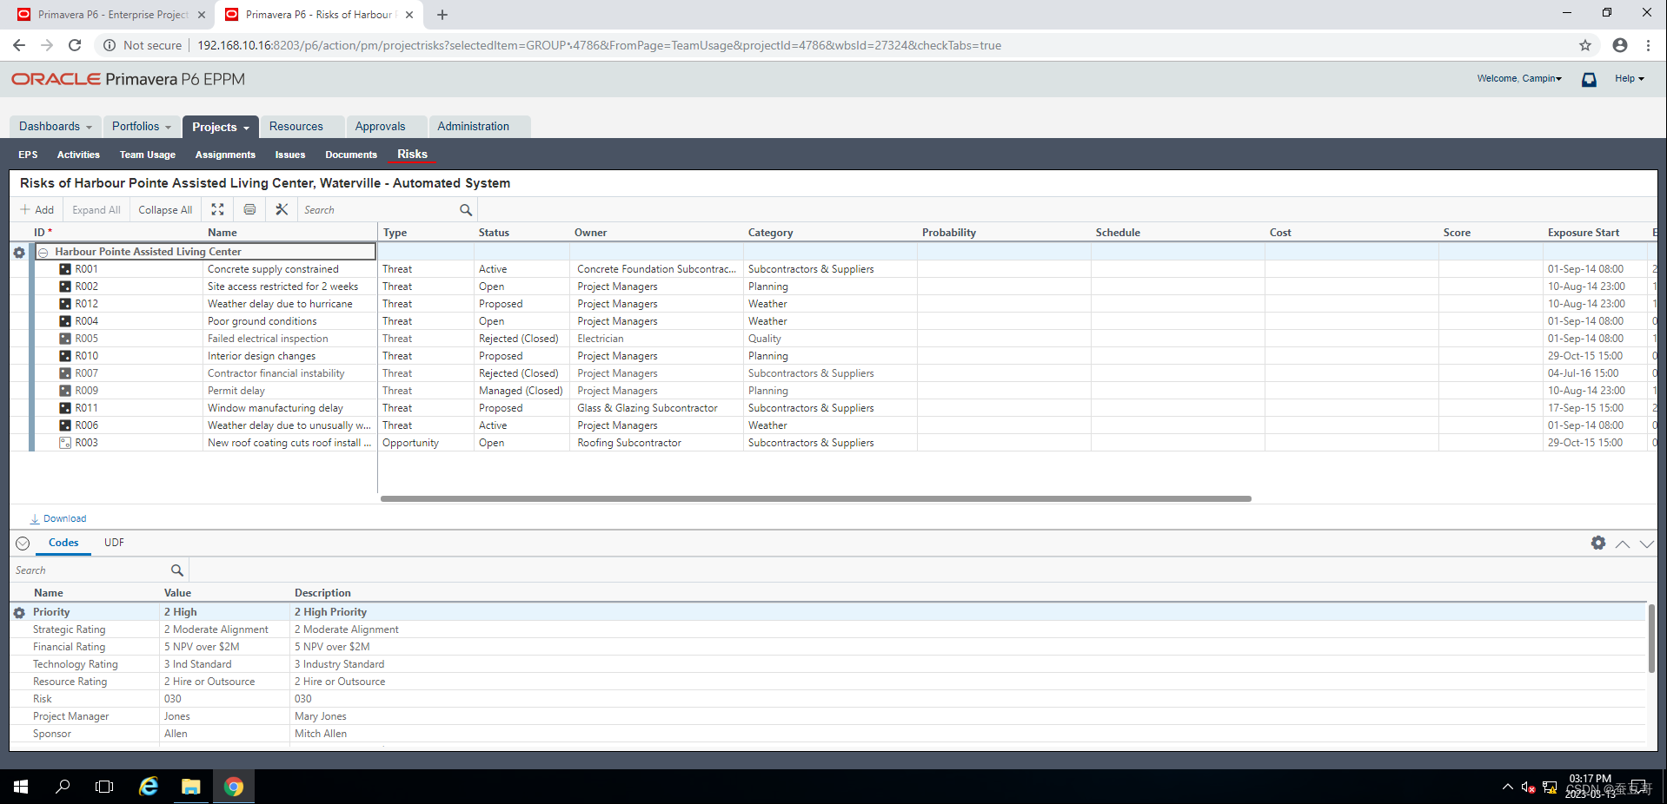Open the EPS page
1667x804 pixels.
[x=28, y=155]
